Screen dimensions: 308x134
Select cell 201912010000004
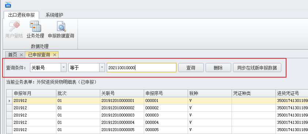[122, 122]
